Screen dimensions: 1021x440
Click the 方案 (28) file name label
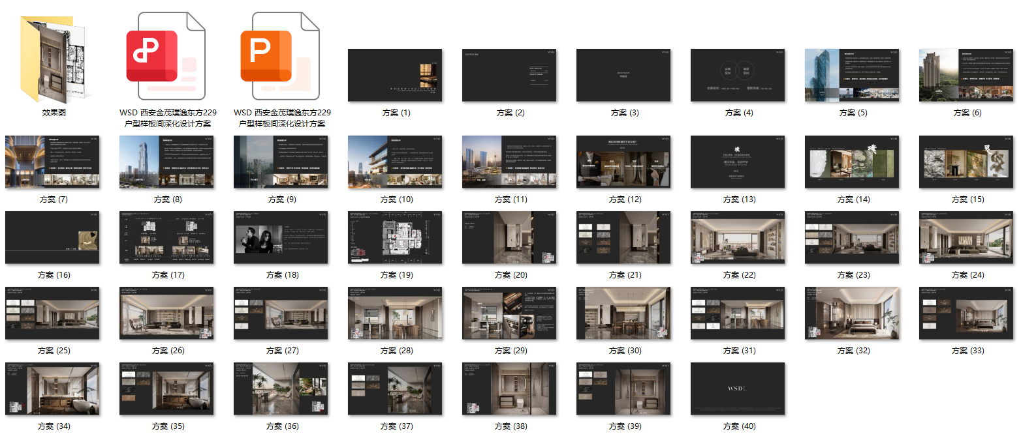point(396,351)
